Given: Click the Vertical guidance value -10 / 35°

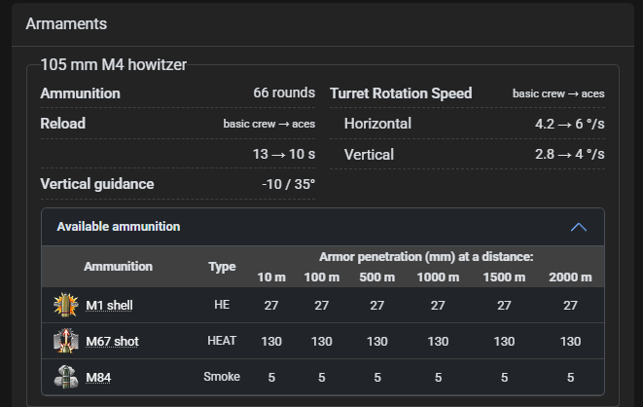Looking at the screenshot, I should coord(289,184).
